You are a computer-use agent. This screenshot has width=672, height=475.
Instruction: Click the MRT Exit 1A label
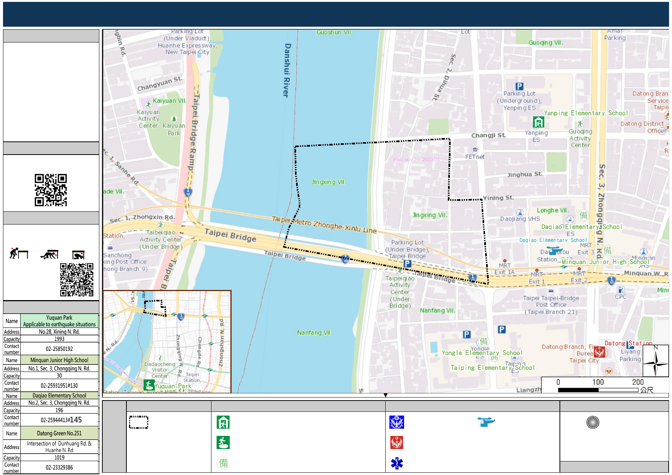(x=505, y=269)
